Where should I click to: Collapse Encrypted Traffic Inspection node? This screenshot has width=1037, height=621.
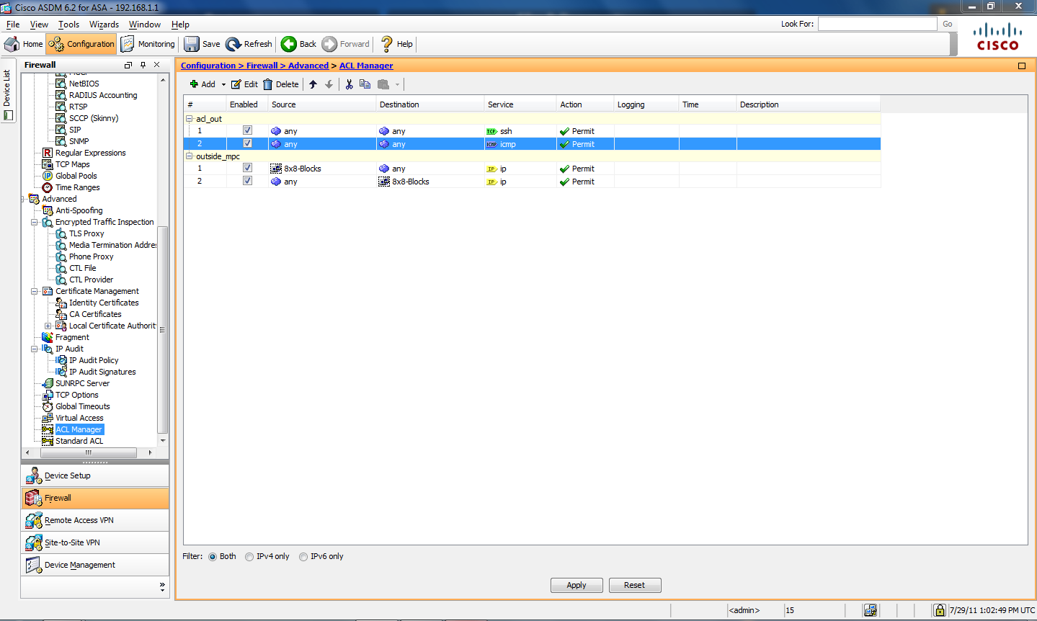pos(34,223)
